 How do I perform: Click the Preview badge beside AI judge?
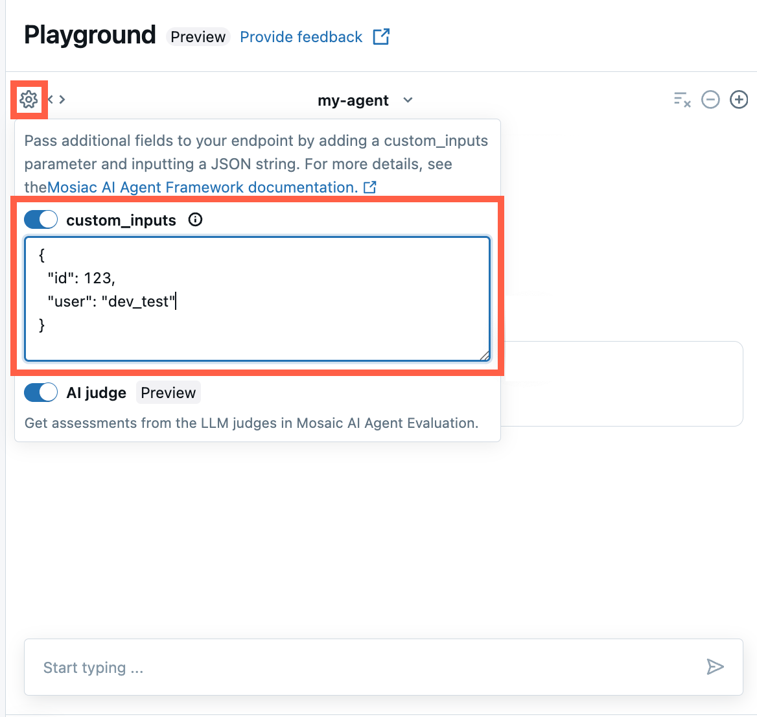click(168, 393)
